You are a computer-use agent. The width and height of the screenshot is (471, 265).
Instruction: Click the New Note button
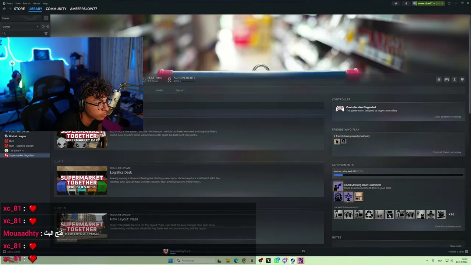455,246
